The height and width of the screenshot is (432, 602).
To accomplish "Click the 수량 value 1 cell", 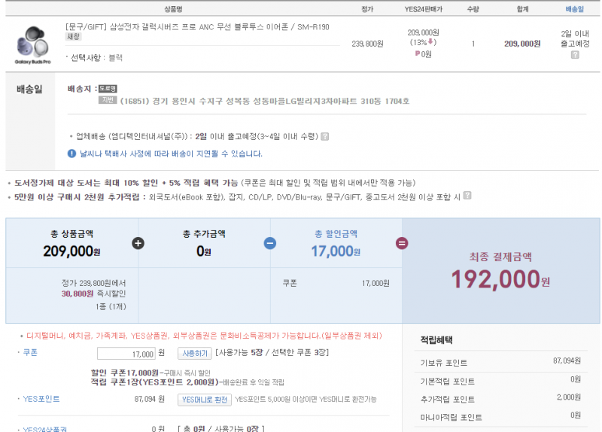I will [473, 44].
